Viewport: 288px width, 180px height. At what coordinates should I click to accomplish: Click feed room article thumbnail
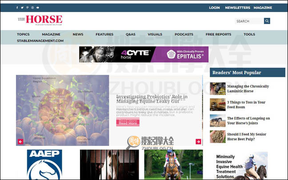[x=218, y=104]
